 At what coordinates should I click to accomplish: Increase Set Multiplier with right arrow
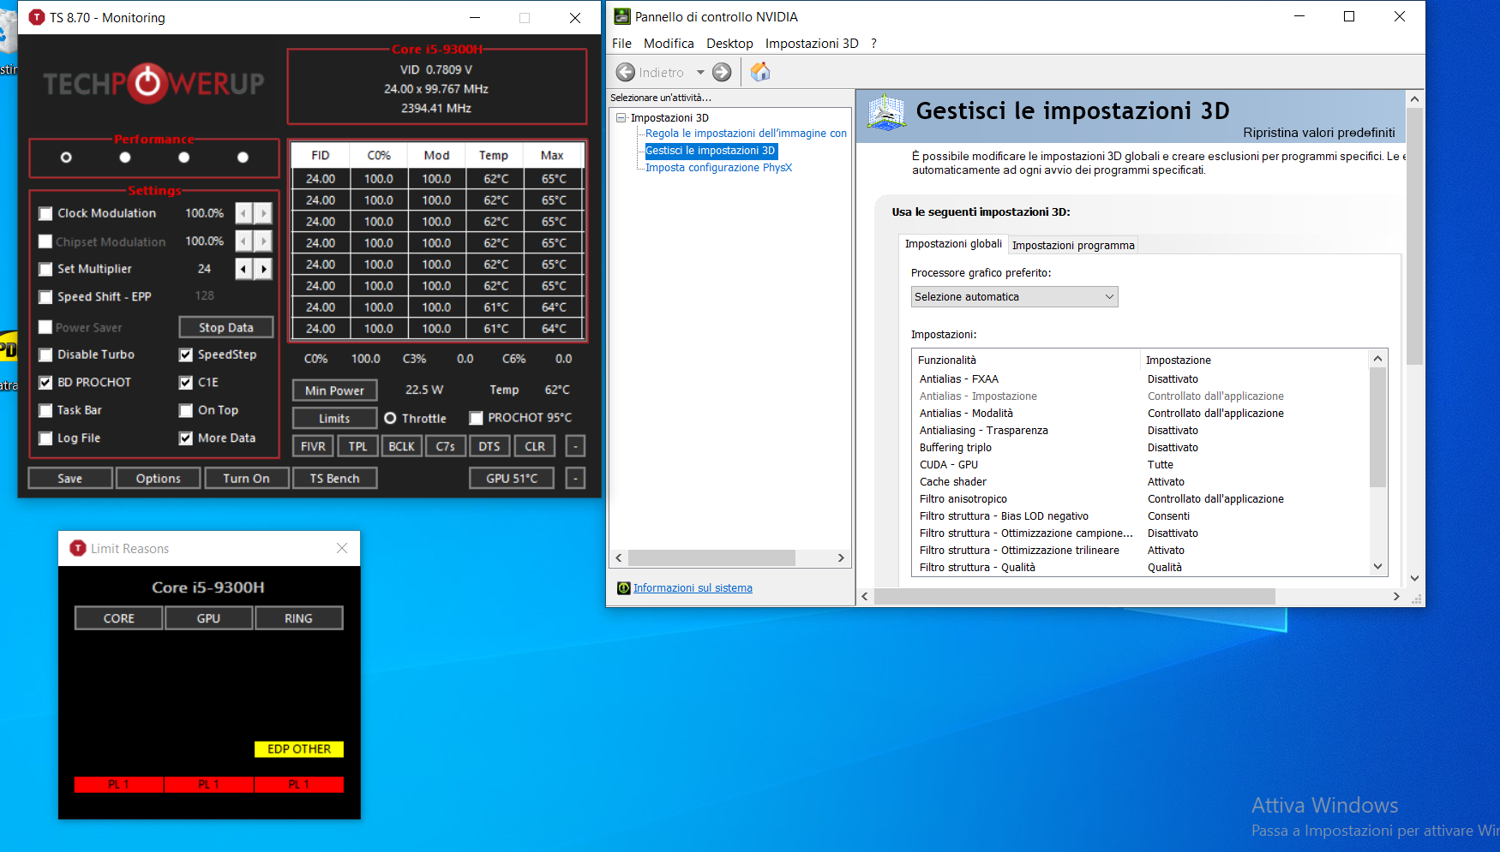coord(263,269)
